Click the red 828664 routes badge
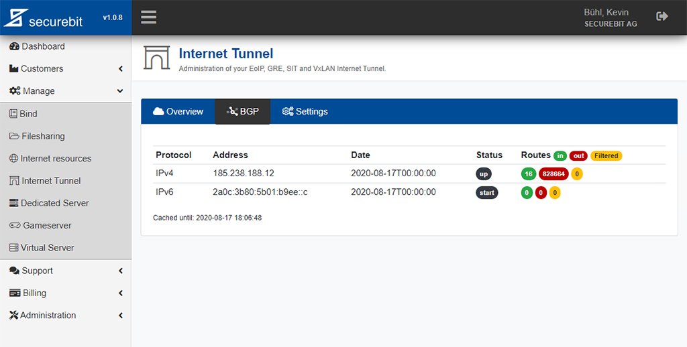 553,173
